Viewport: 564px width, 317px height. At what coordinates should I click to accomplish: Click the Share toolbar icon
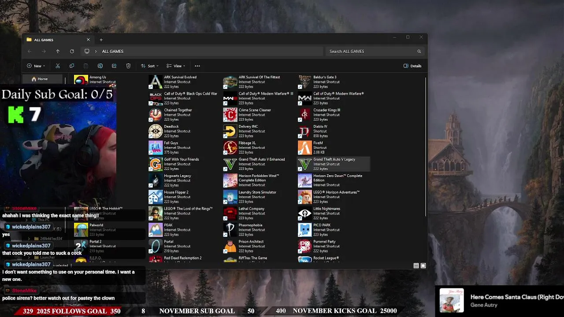[x=114, y=66]
